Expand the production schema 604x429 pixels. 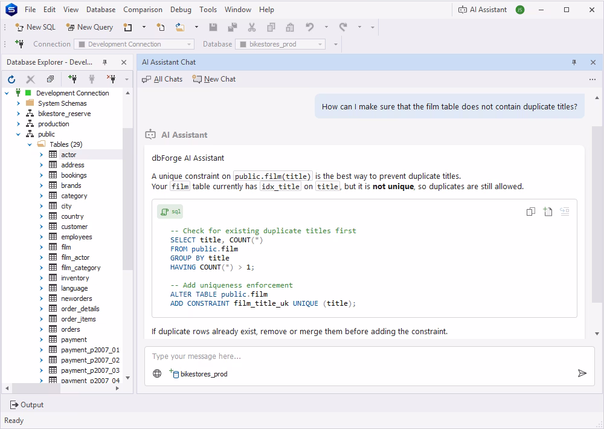pos(19,124)
